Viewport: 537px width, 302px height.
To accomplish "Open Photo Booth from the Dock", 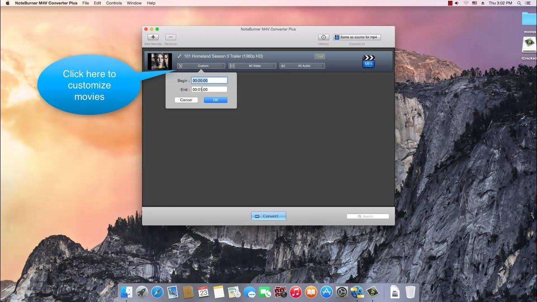I will tap(280, 292).
